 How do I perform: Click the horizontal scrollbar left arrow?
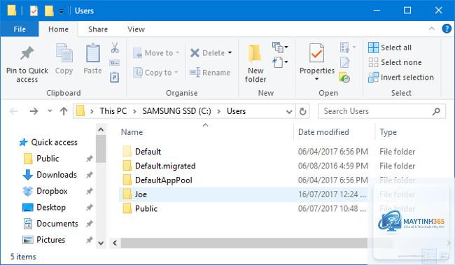[115, 243]
